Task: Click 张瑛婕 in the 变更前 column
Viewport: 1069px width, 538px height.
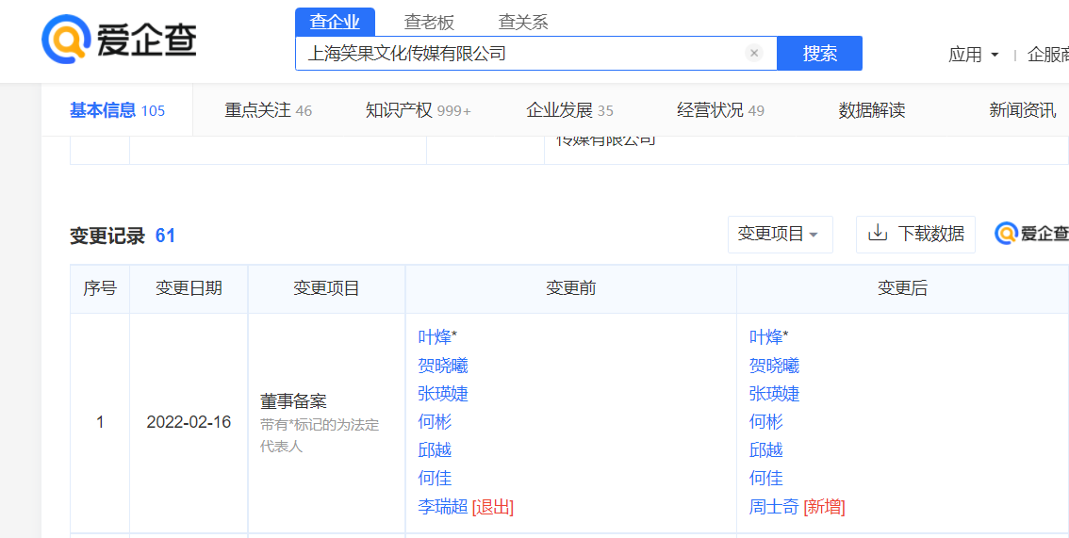Action: pyautogui.click(x=443, y=394)
